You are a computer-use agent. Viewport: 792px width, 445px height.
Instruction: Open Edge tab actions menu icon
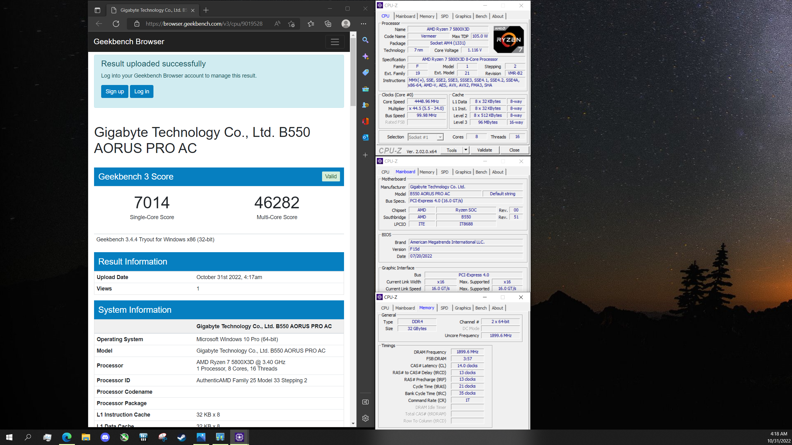[97, 10]
